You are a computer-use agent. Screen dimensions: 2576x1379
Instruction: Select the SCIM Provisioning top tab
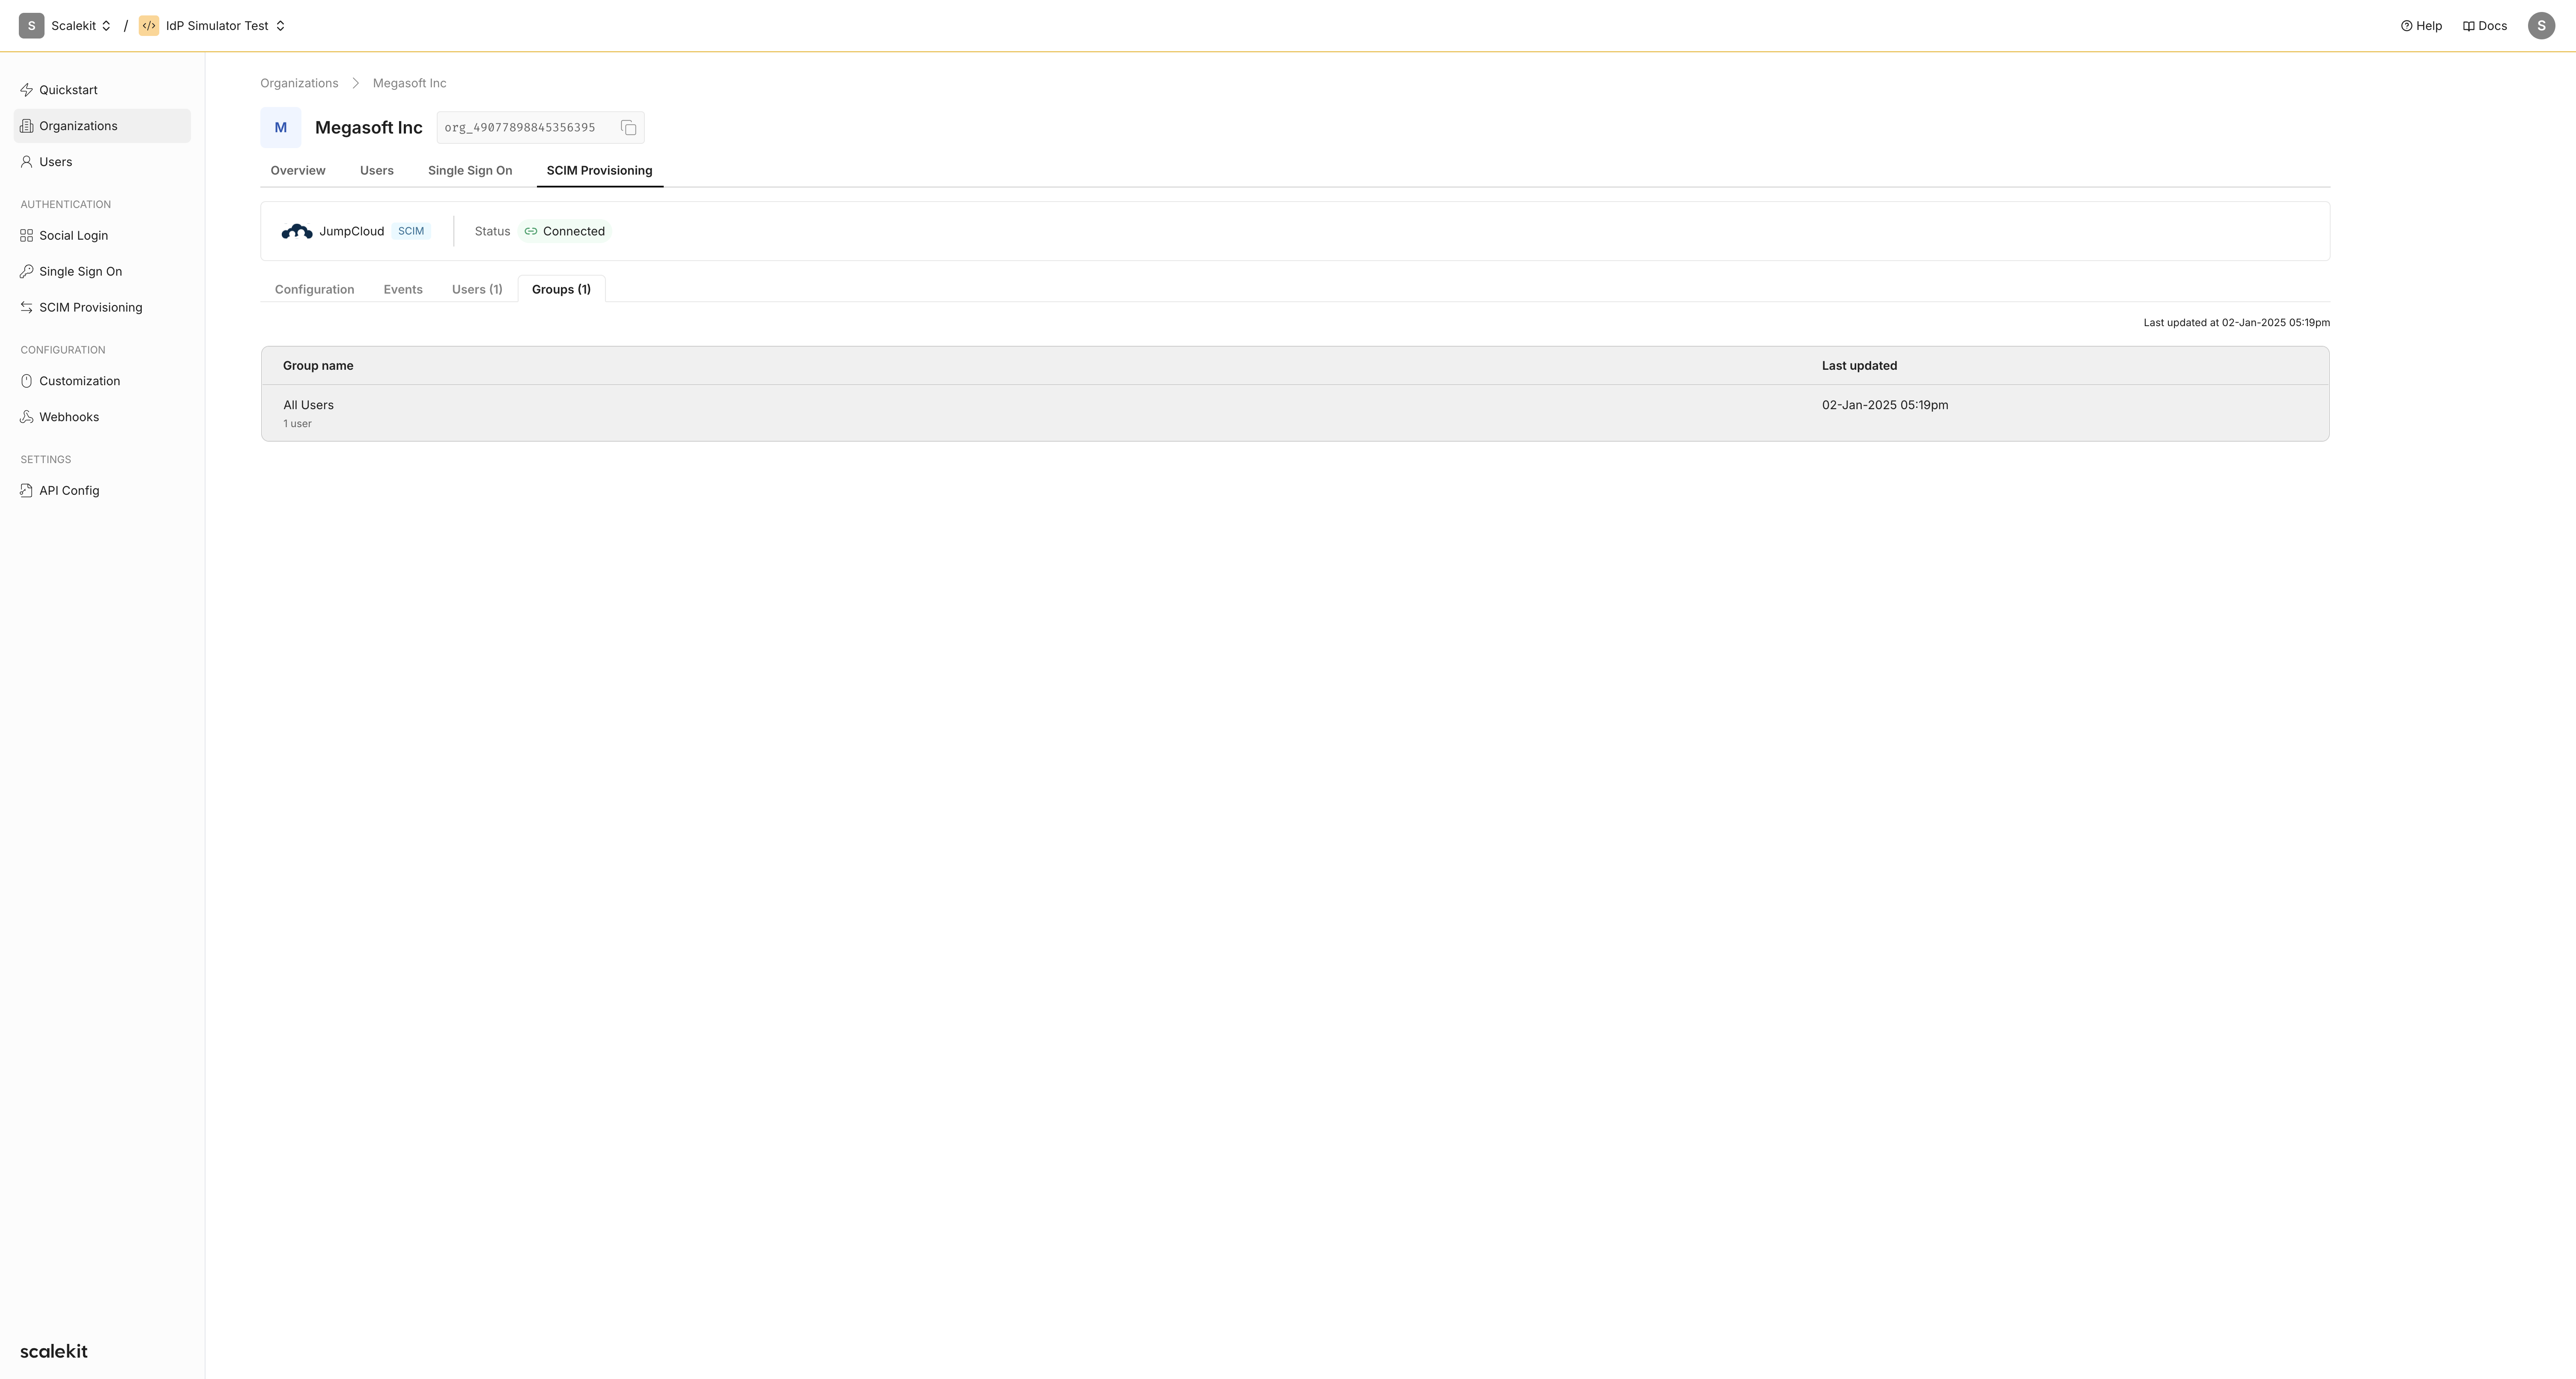click(599, 171)
